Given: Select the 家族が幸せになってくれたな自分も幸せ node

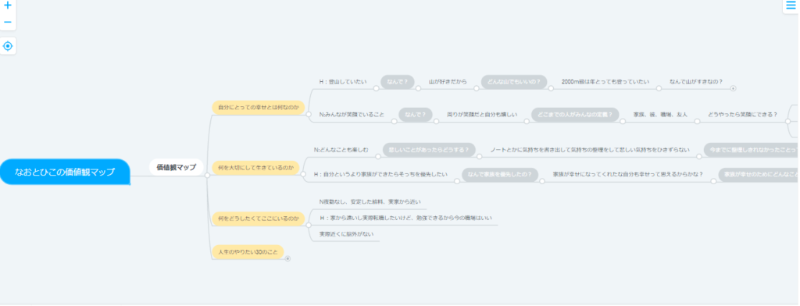Looking at the screenshot, I should pyautogui.click(x=628, y=174).
